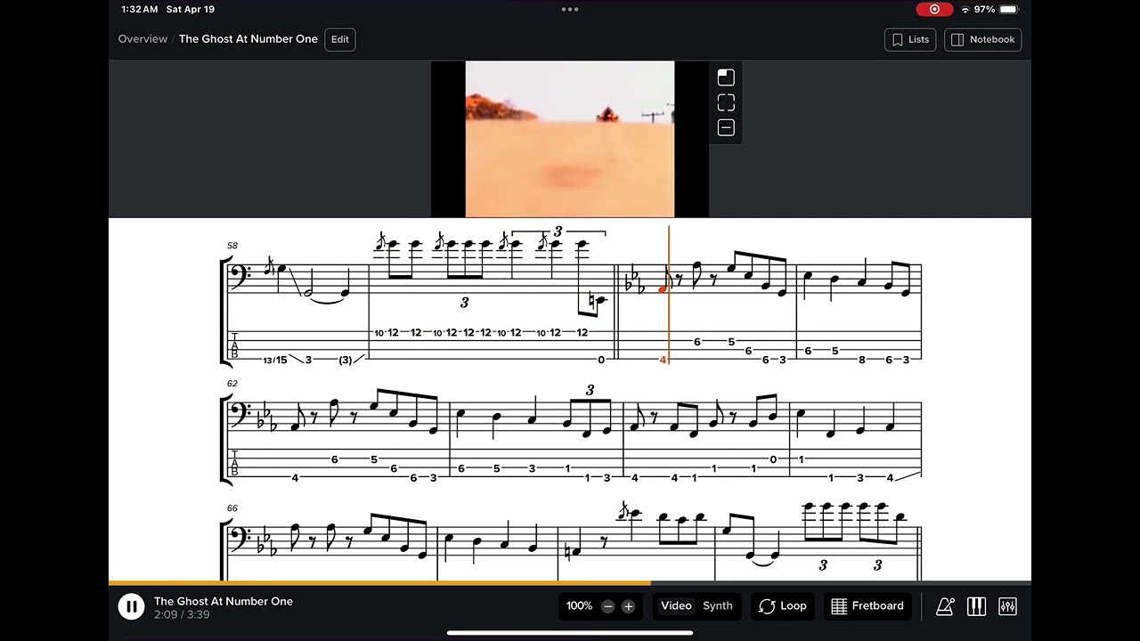
Task: Minimize the video player
Action: tap(726, 127)
